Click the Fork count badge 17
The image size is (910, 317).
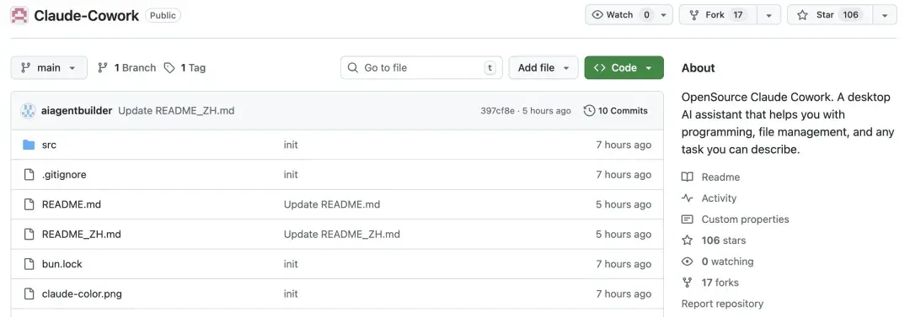737,15
